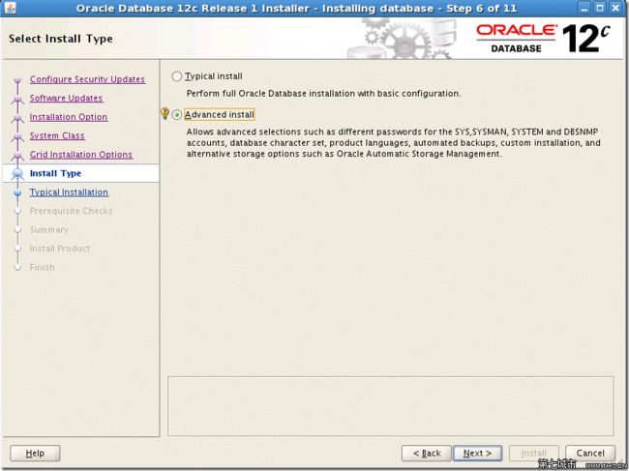Select the current Install Type step
The width and height of the screenshot is (629, 471).
[55, 173]
